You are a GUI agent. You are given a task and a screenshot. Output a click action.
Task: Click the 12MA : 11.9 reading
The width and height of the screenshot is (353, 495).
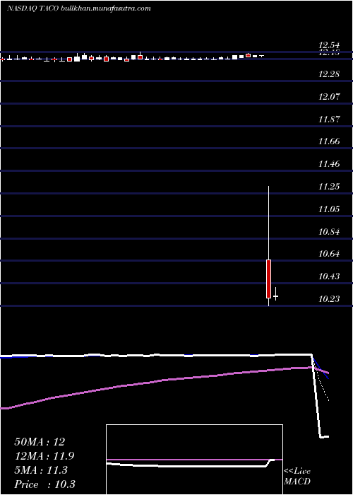(x=44, y=456)
